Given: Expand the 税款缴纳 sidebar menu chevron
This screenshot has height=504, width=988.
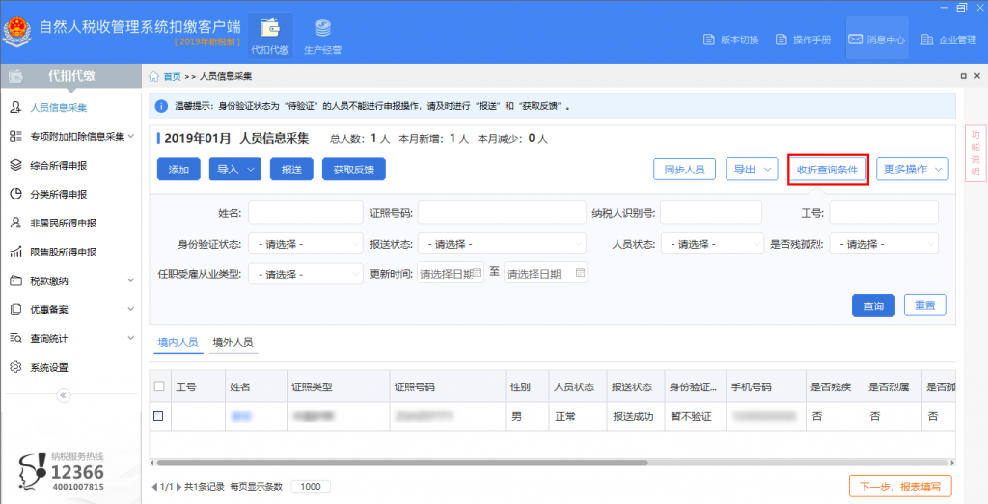Looking at the screenshot, I should tap(131, 280).
